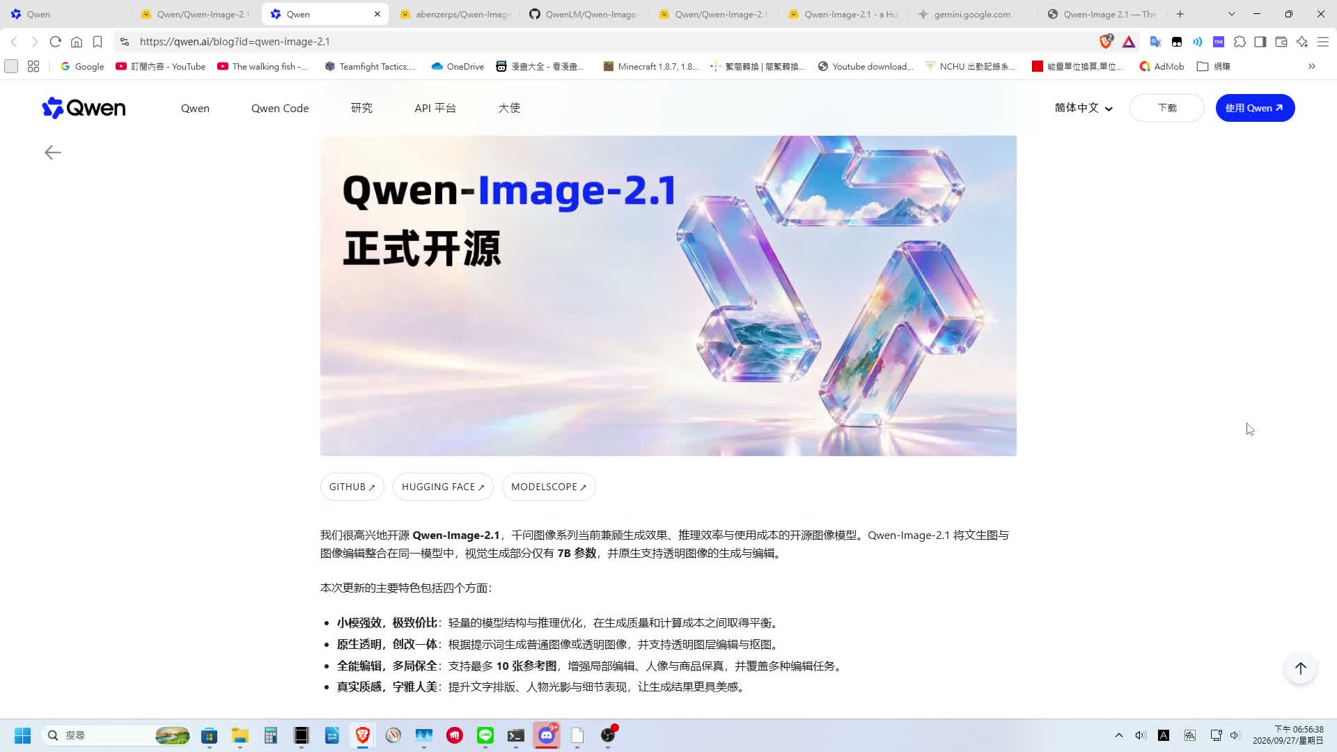Go to the browser home page
The width and height of the screenshot is (1337, 752).
[77, 42]
